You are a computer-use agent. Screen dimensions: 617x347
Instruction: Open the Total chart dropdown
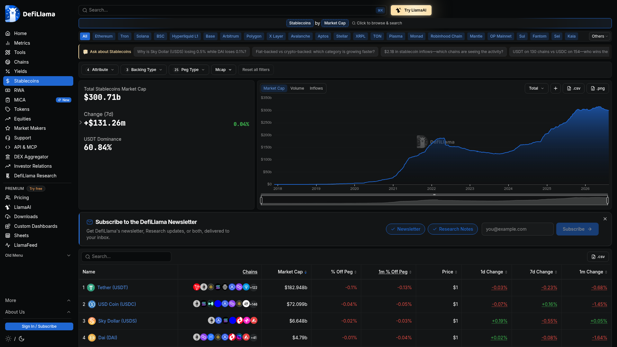point(536,88)
